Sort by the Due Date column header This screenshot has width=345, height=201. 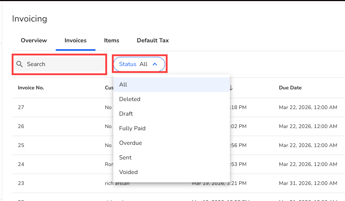pos(290,88)
